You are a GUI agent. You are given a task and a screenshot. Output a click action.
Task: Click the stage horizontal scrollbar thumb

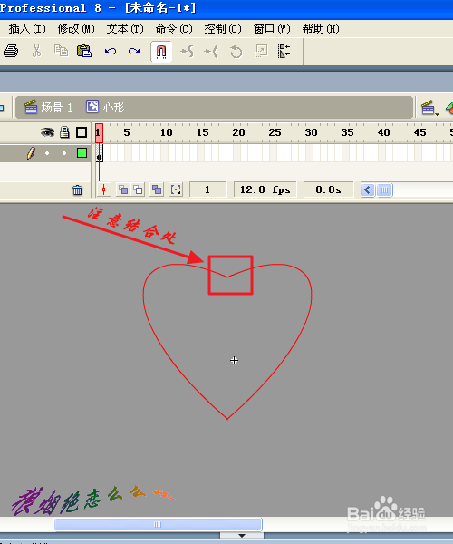click(x=158, y=524)
